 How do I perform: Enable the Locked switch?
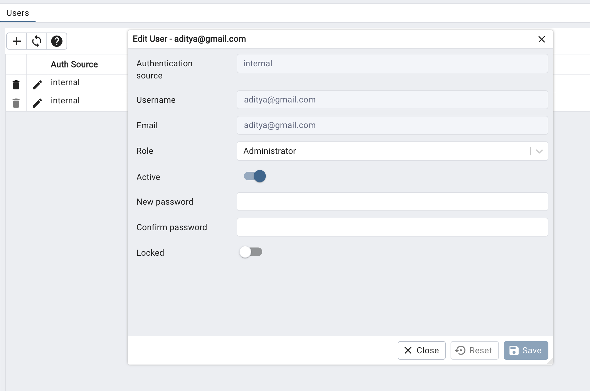[x=251, y=252]
